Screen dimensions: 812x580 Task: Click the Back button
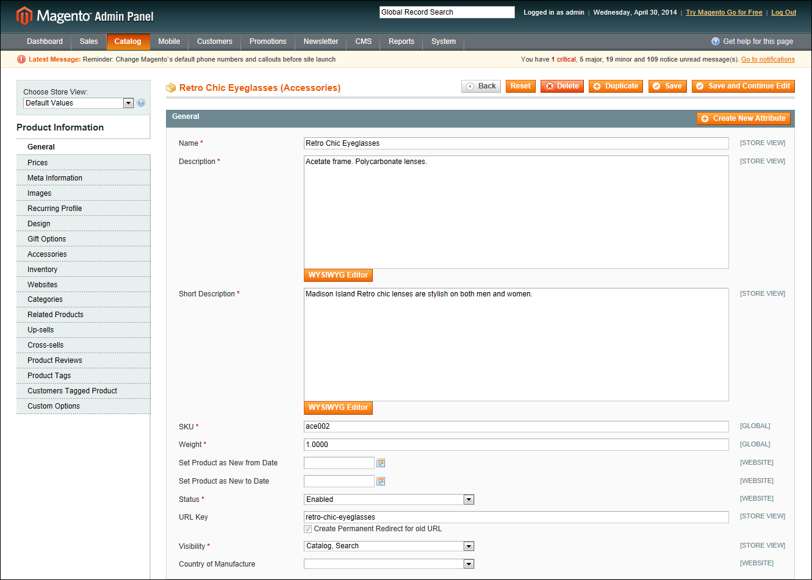click(481, 86)
